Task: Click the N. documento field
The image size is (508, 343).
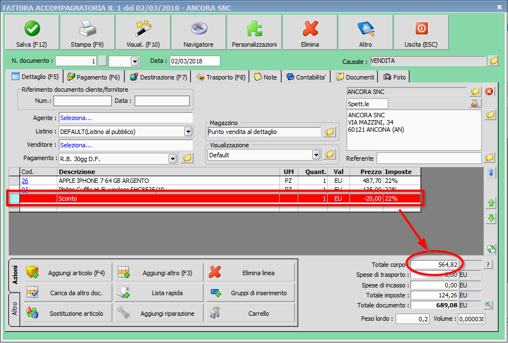Action: (76, 61)
